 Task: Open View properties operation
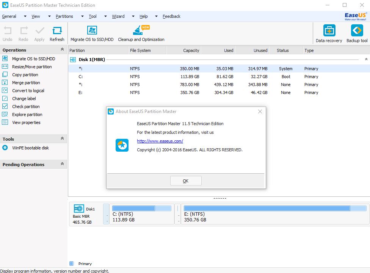26,122
